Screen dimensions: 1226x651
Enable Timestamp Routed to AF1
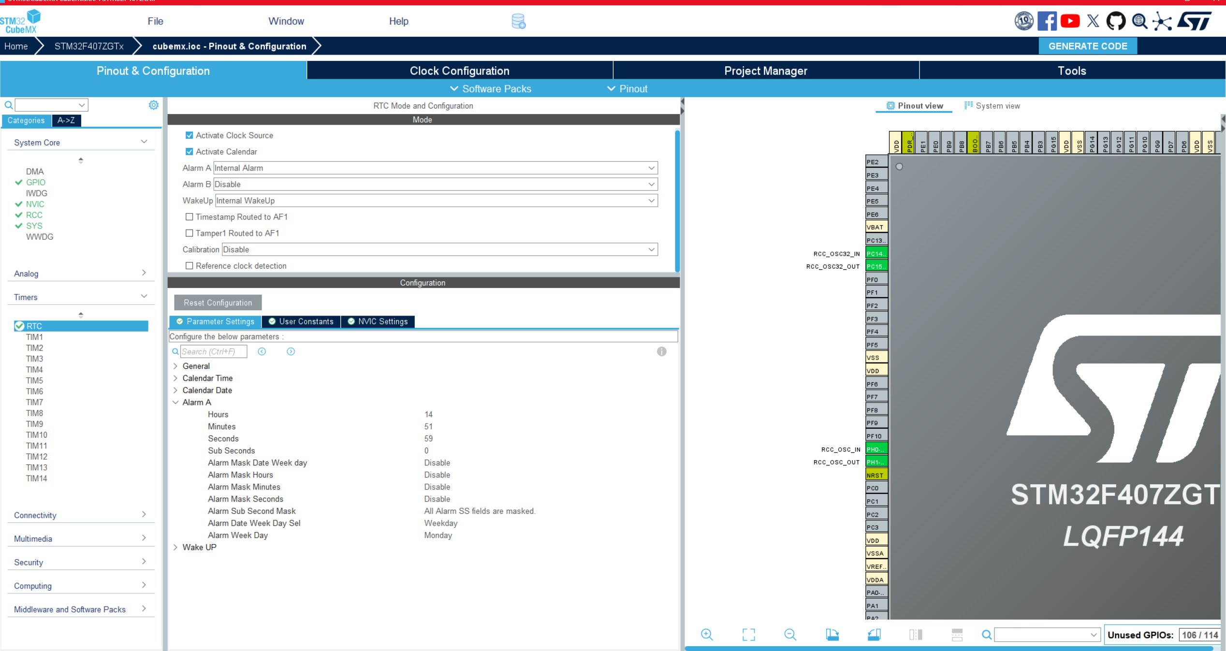[x=190, y=217]
